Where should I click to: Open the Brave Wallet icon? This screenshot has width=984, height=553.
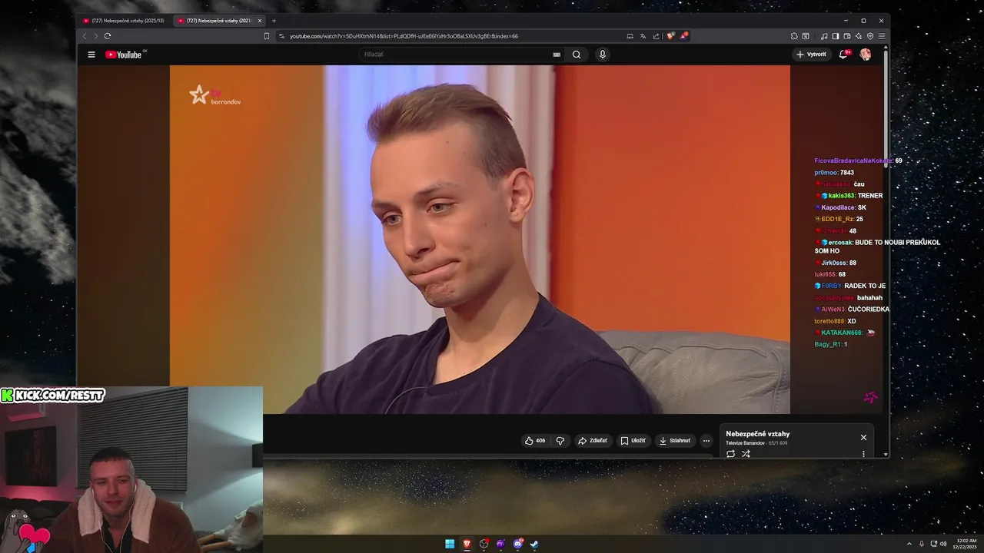coord(847,36)
